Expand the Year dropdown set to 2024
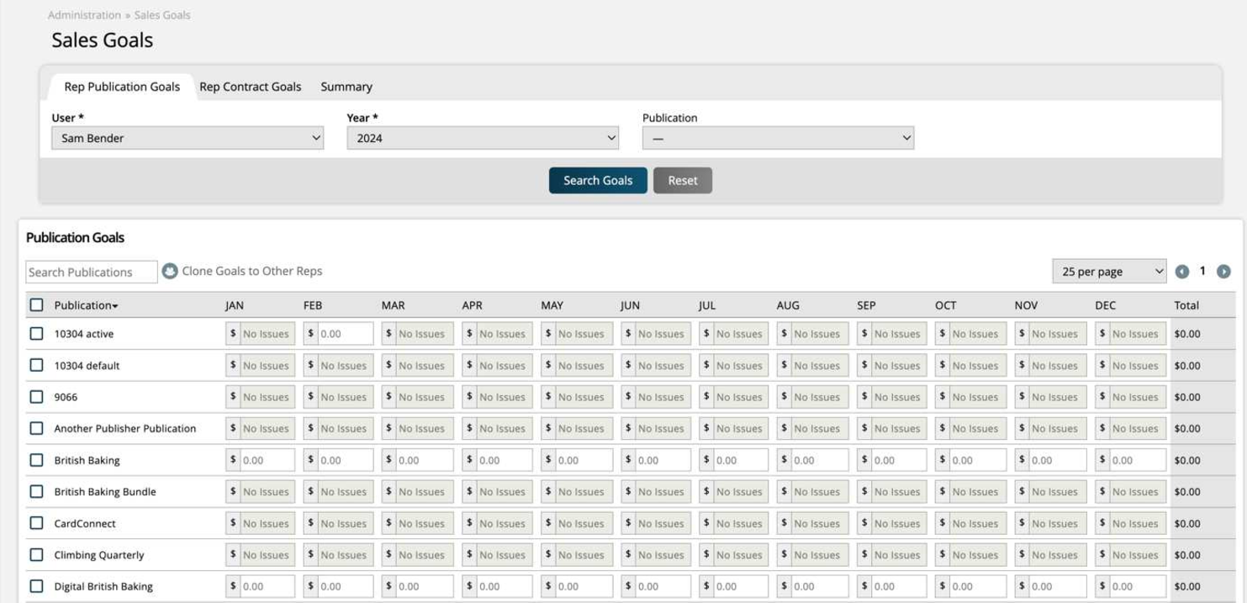The width and height of the screenshot is (1247, 603). 483,138
